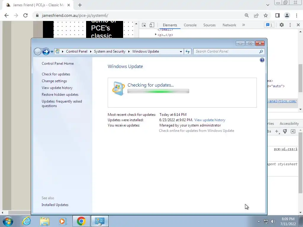
Task: Close the DevTools panel
Action: coord(298,25)
